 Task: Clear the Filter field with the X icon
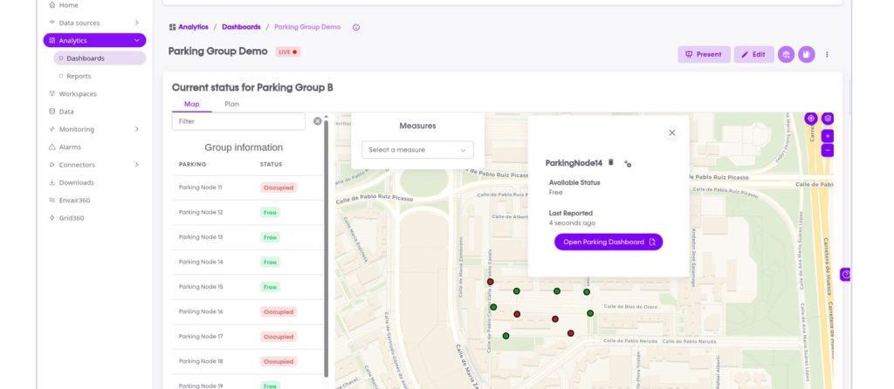click(x=318, y=121)
